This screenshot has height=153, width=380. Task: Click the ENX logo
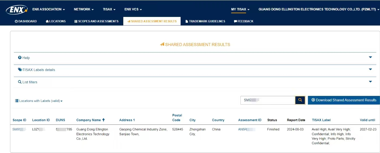(x=17, y=10)
